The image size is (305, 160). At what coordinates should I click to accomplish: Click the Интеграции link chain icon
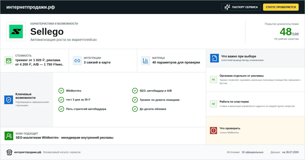pyautogui.click(x=77, y=61)
